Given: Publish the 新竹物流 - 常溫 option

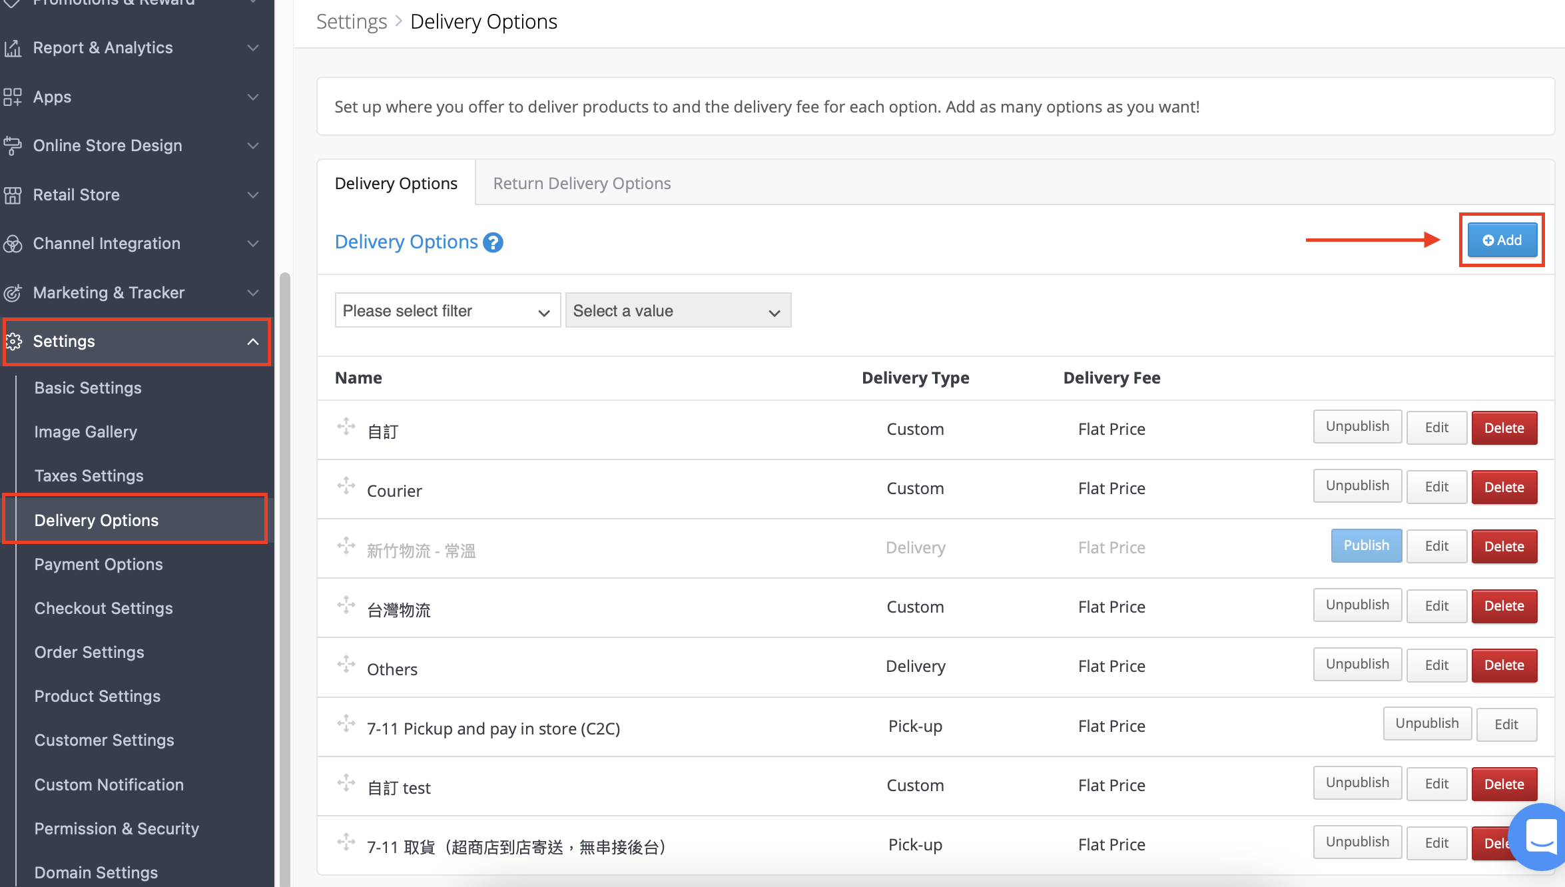Looking at the screenshot, I should 1367,546.
